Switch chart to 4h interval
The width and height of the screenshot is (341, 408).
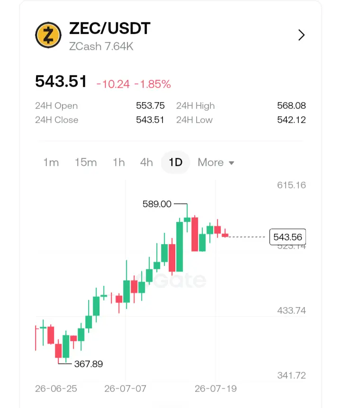(146, 162)
